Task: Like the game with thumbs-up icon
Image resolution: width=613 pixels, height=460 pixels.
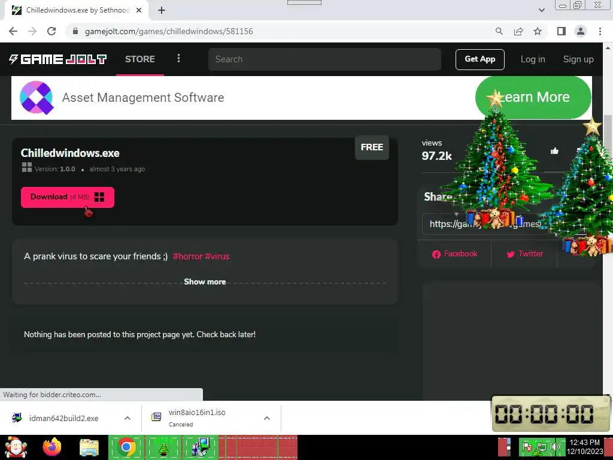Action: pos(554,151)
